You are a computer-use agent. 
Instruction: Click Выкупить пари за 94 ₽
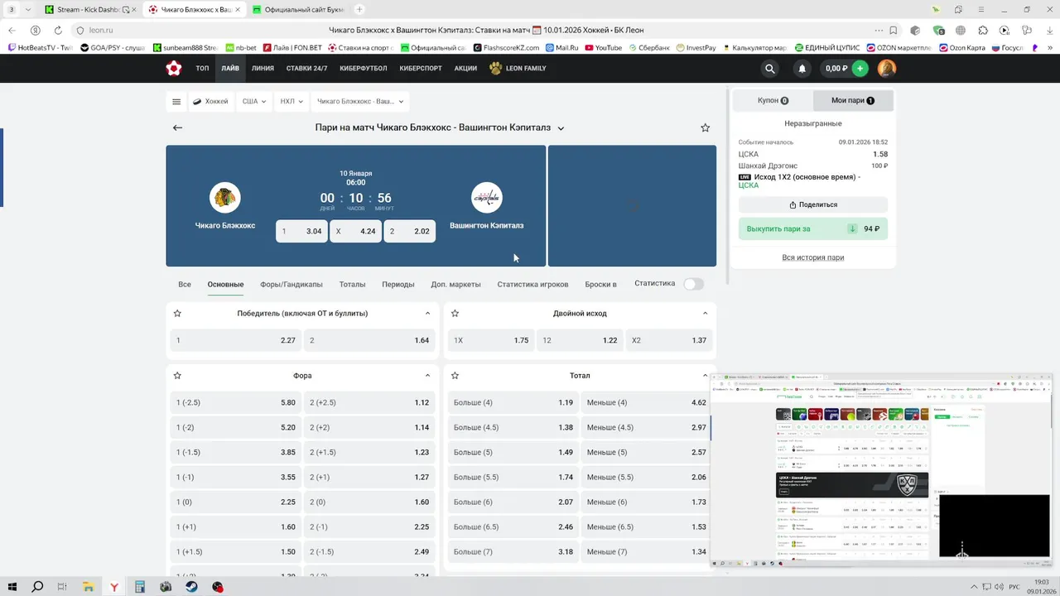coord(813,228)
